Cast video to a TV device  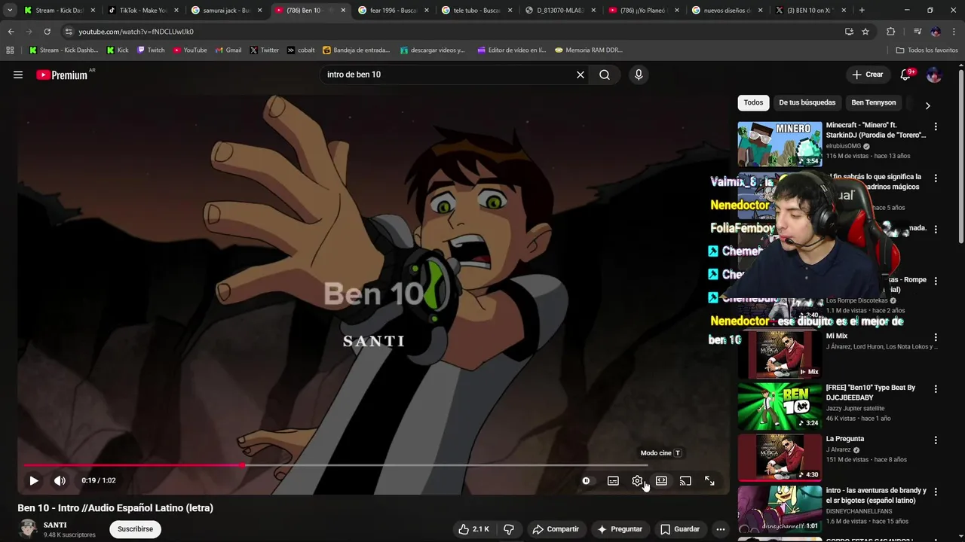click(x=685, y=480)
